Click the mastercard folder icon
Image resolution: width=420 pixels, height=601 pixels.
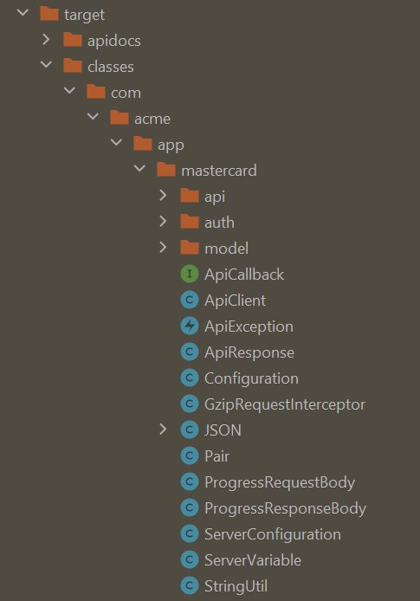tap(166, 170)
